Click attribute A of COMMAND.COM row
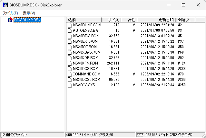 pos(134,74)
